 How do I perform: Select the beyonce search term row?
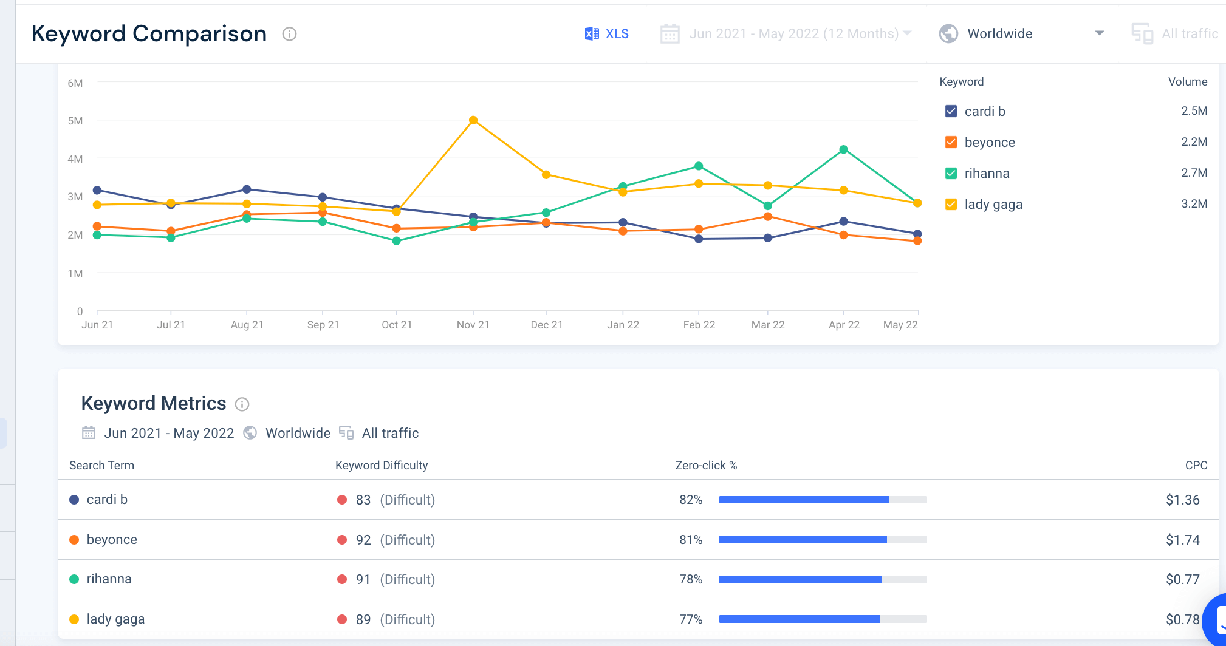pyautogui.click(x=112, y=539)
